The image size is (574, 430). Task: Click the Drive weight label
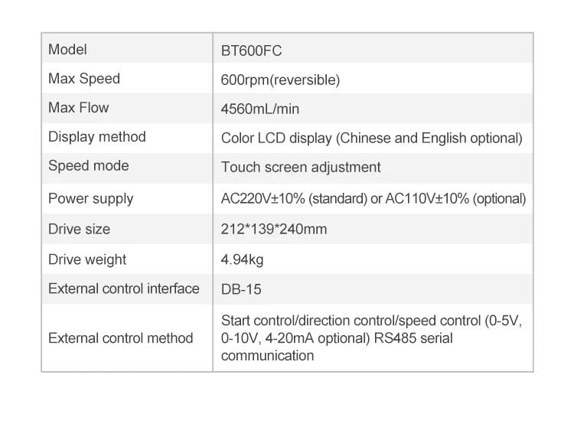click(x=87, y=259)
